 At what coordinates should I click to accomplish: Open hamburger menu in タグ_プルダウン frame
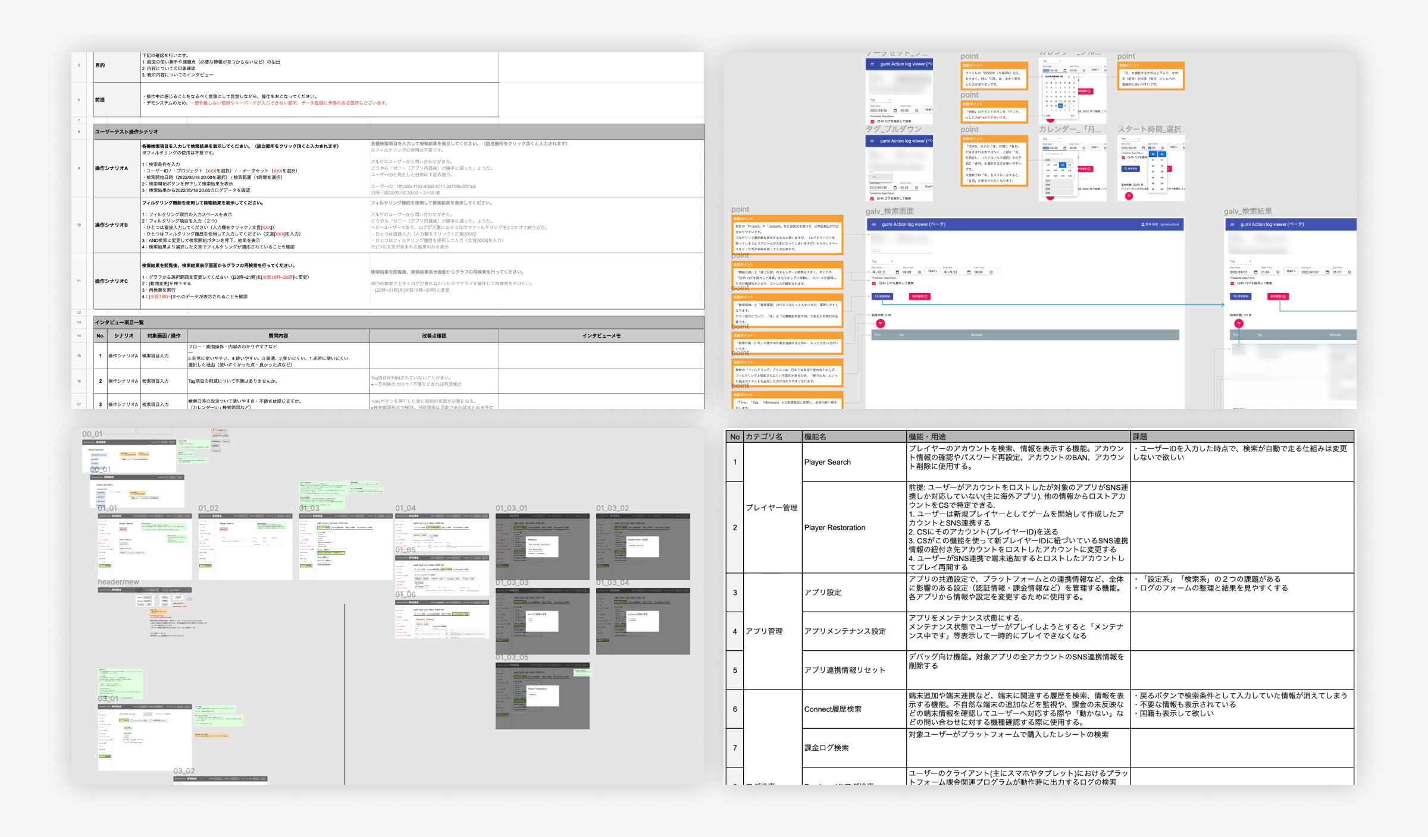click(873, 141)
